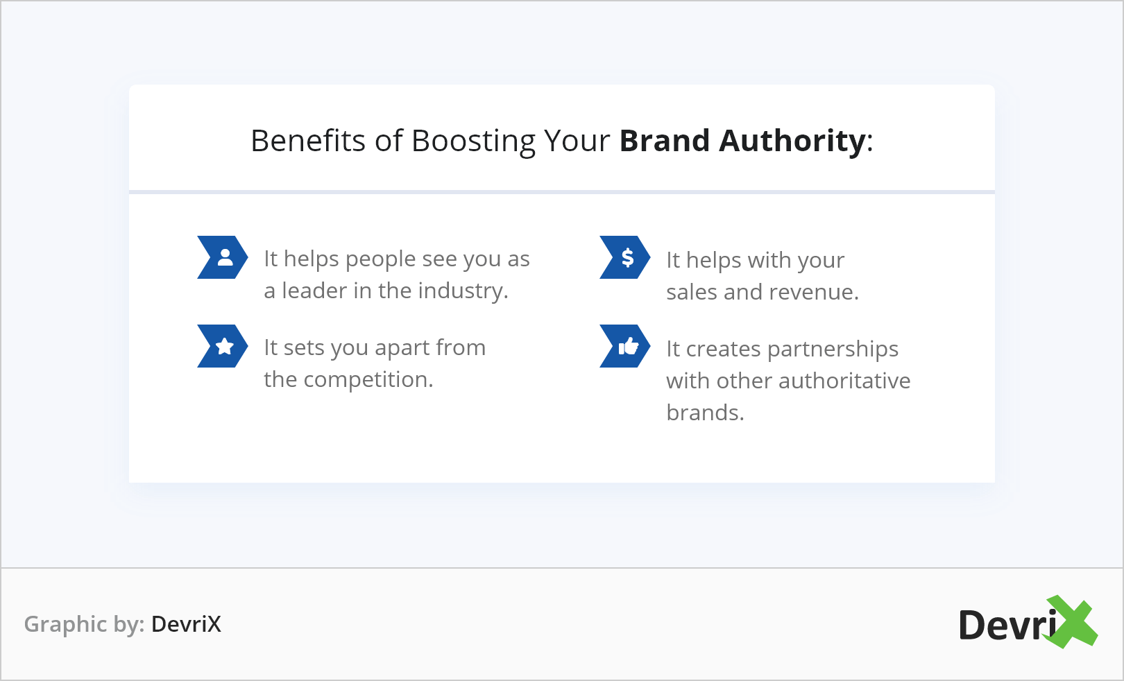The width and height of the screenshot is (1124, 681).
Task: Select the "It helps people see you as" line
Action: 396,259
